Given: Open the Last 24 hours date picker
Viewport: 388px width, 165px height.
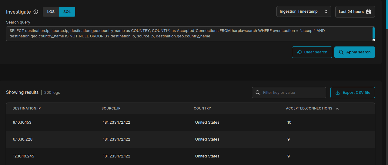Looking at the screenshot, I should pyautogui.click(x=355, y=12).
